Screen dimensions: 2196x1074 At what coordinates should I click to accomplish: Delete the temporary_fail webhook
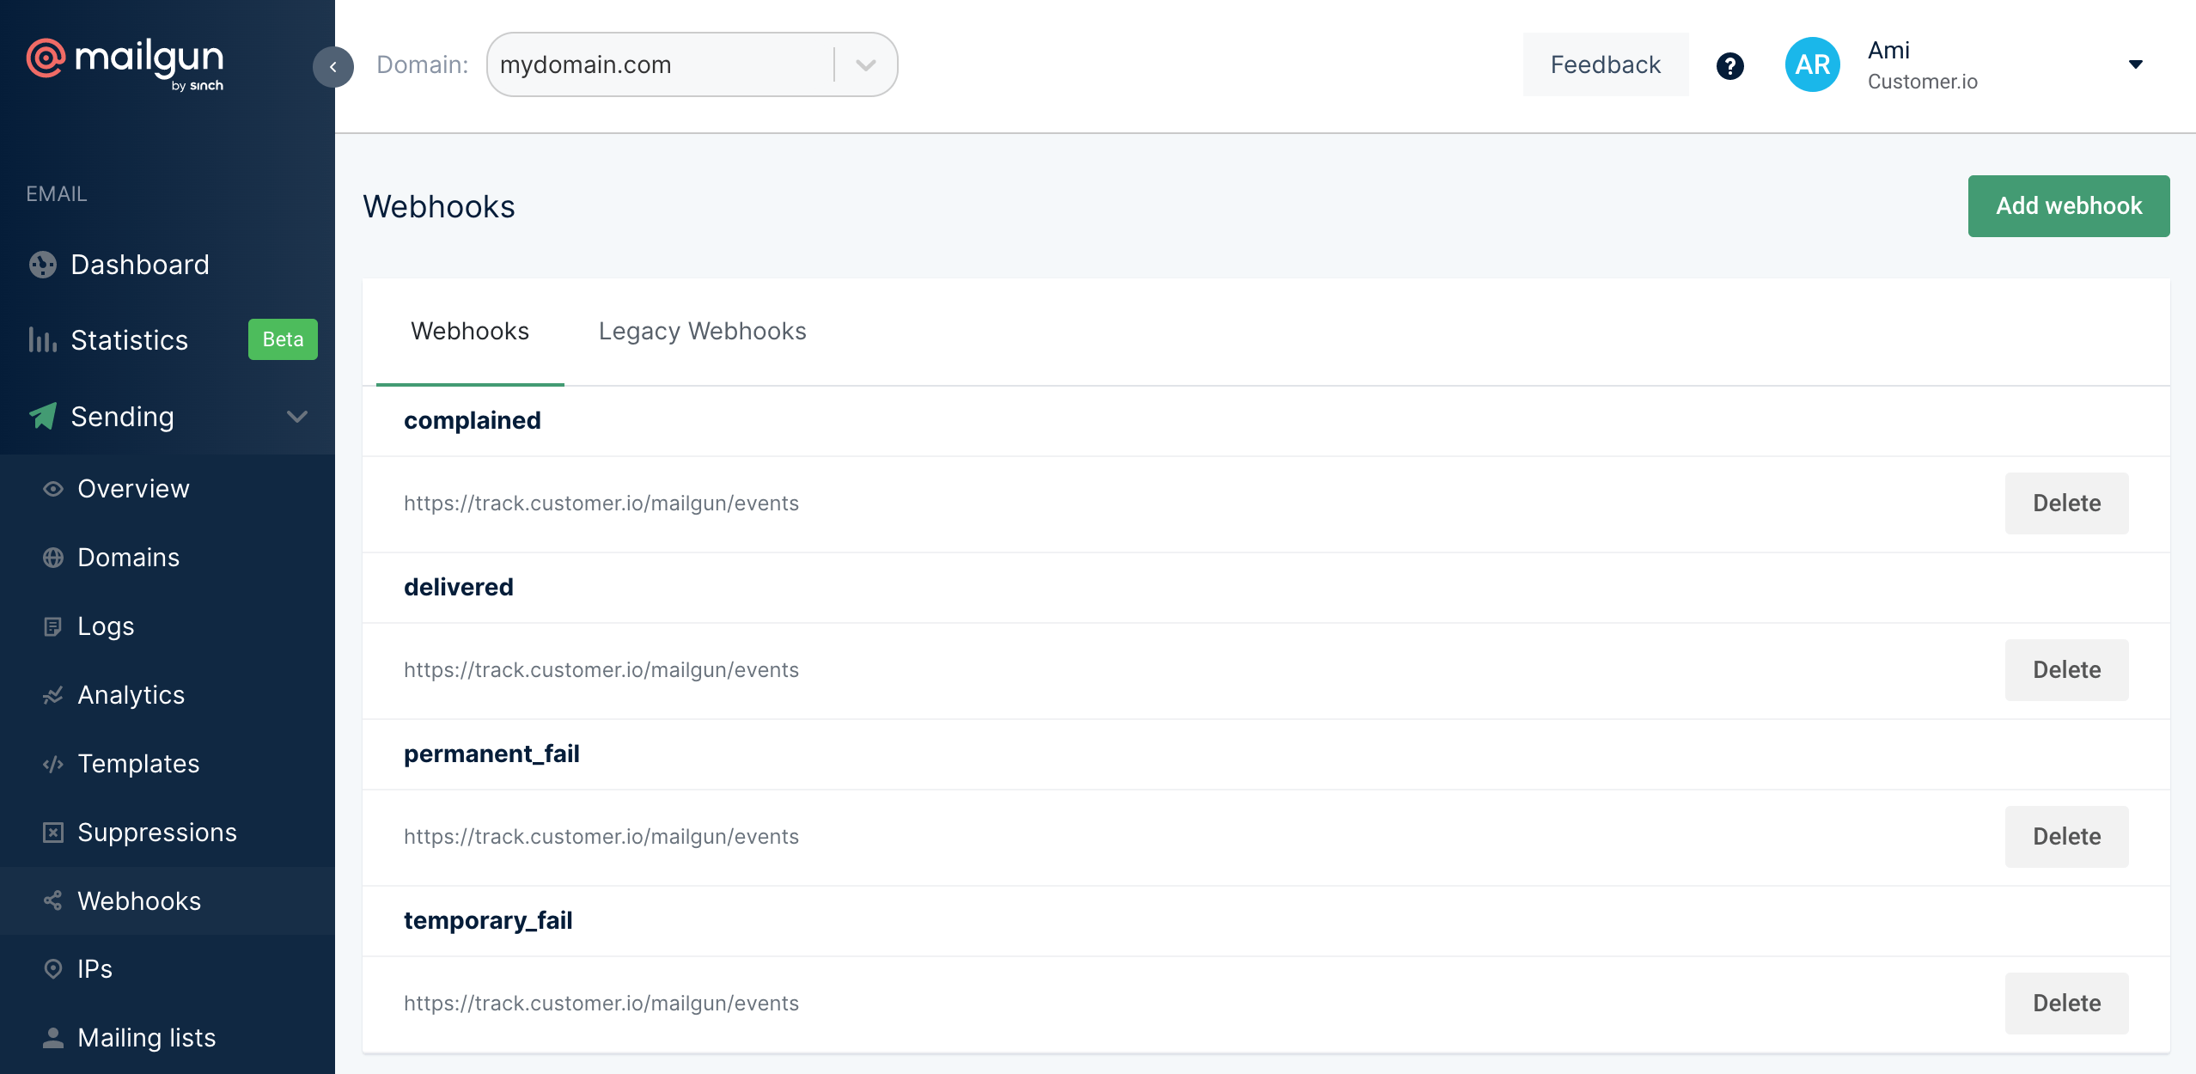click(2066, 1004)
